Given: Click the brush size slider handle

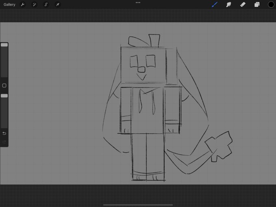Looking at the screenshot, I should point(4,45).
